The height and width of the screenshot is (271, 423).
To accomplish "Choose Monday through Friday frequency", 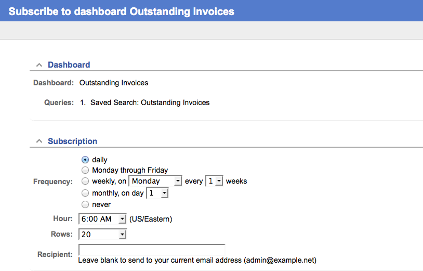I will [x=85, y=170].
